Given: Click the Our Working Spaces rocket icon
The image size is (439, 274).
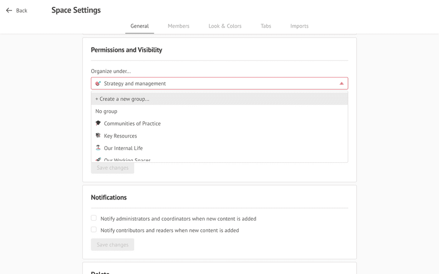Looking at the screenshot, I should (98, 160).
